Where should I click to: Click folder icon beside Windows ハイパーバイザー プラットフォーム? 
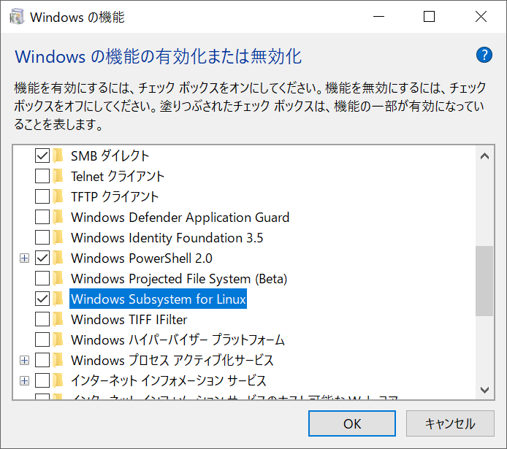58,339
